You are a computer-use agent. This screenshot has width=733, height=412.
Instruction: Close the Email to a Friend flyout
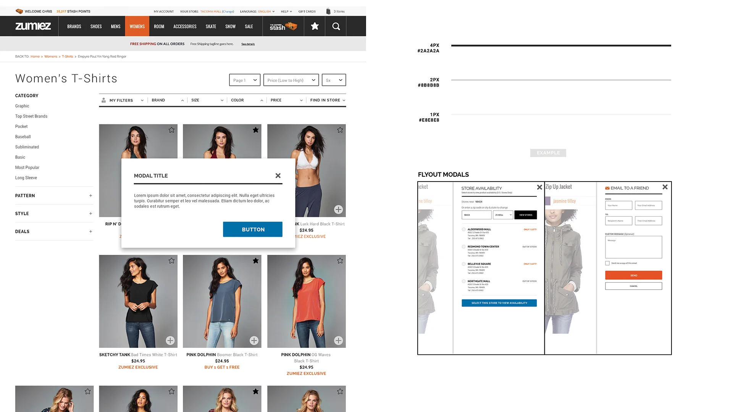[x=665, y=187]
